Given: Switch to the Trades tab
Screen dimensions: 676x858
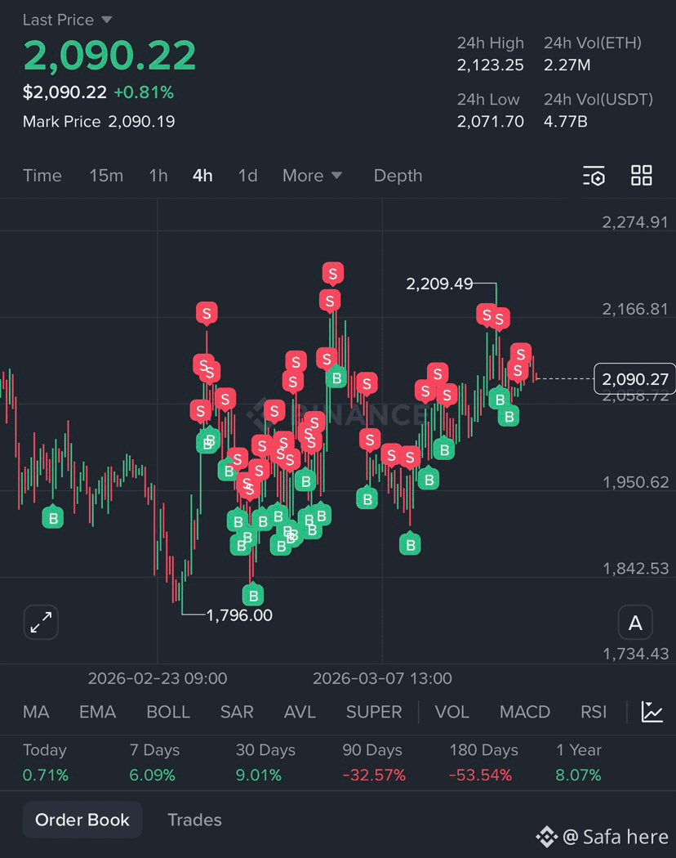Looking at the screenshot, I should tap(194, 820).
